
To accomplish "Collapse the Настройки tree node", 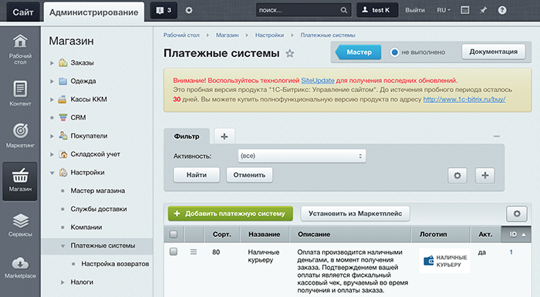I will (52, 172).
